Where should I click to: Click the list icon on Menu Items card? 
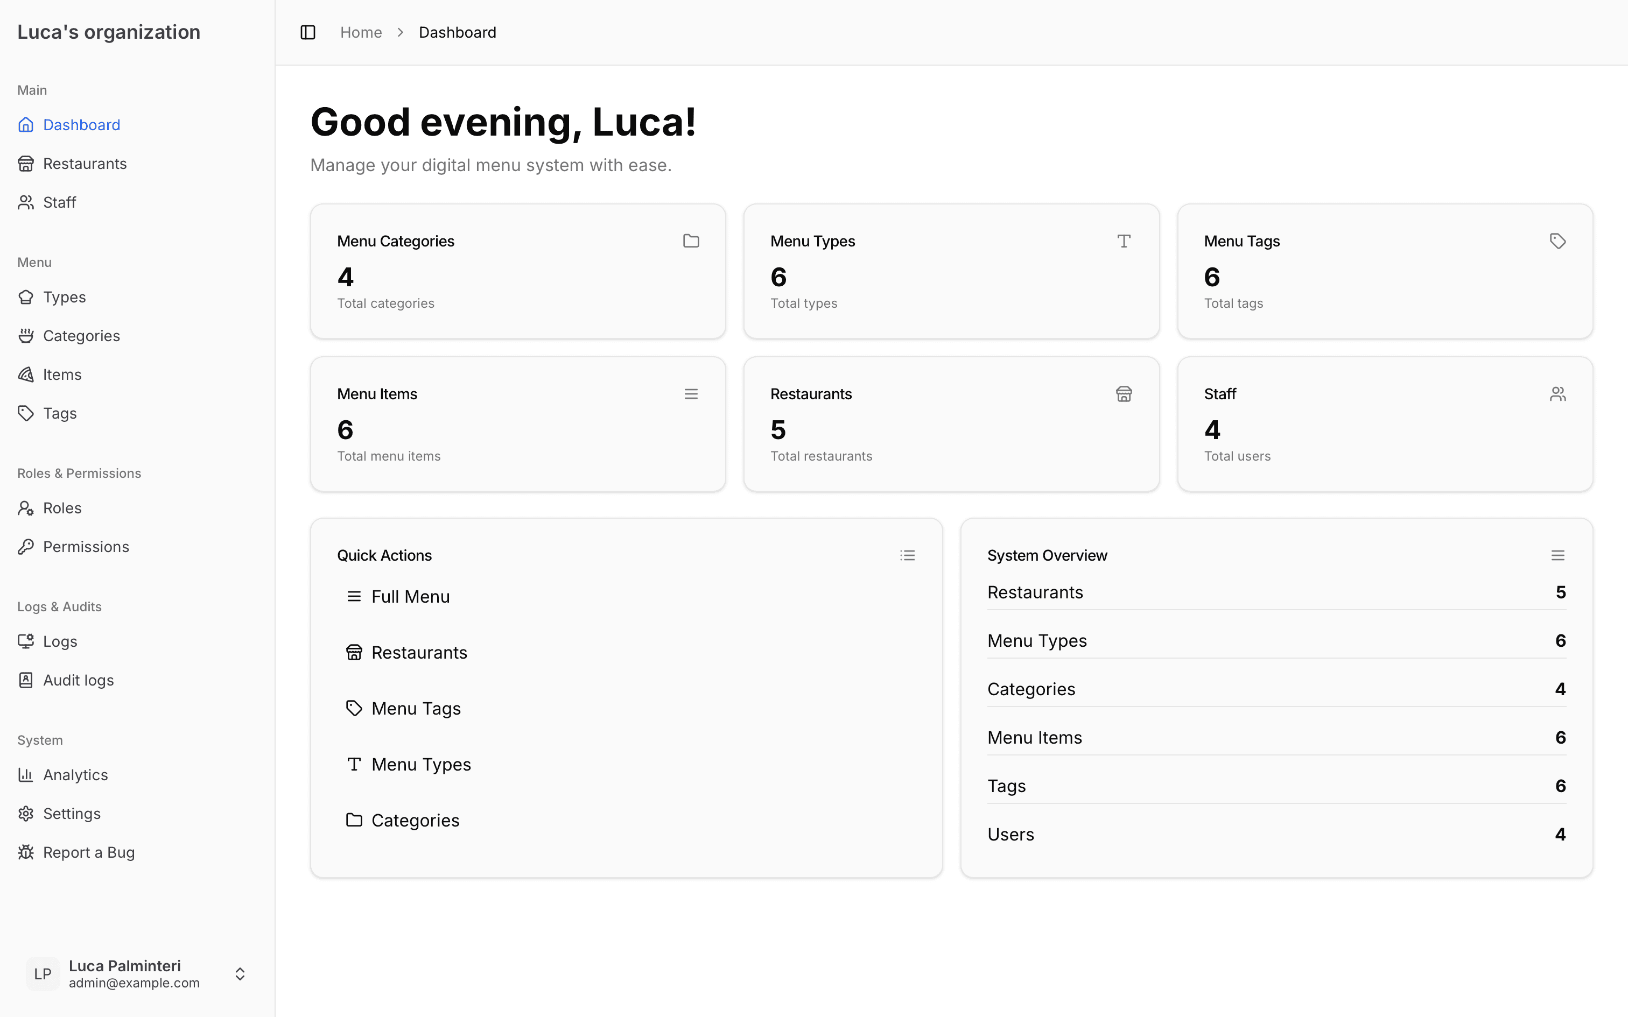tap(691, 393)
